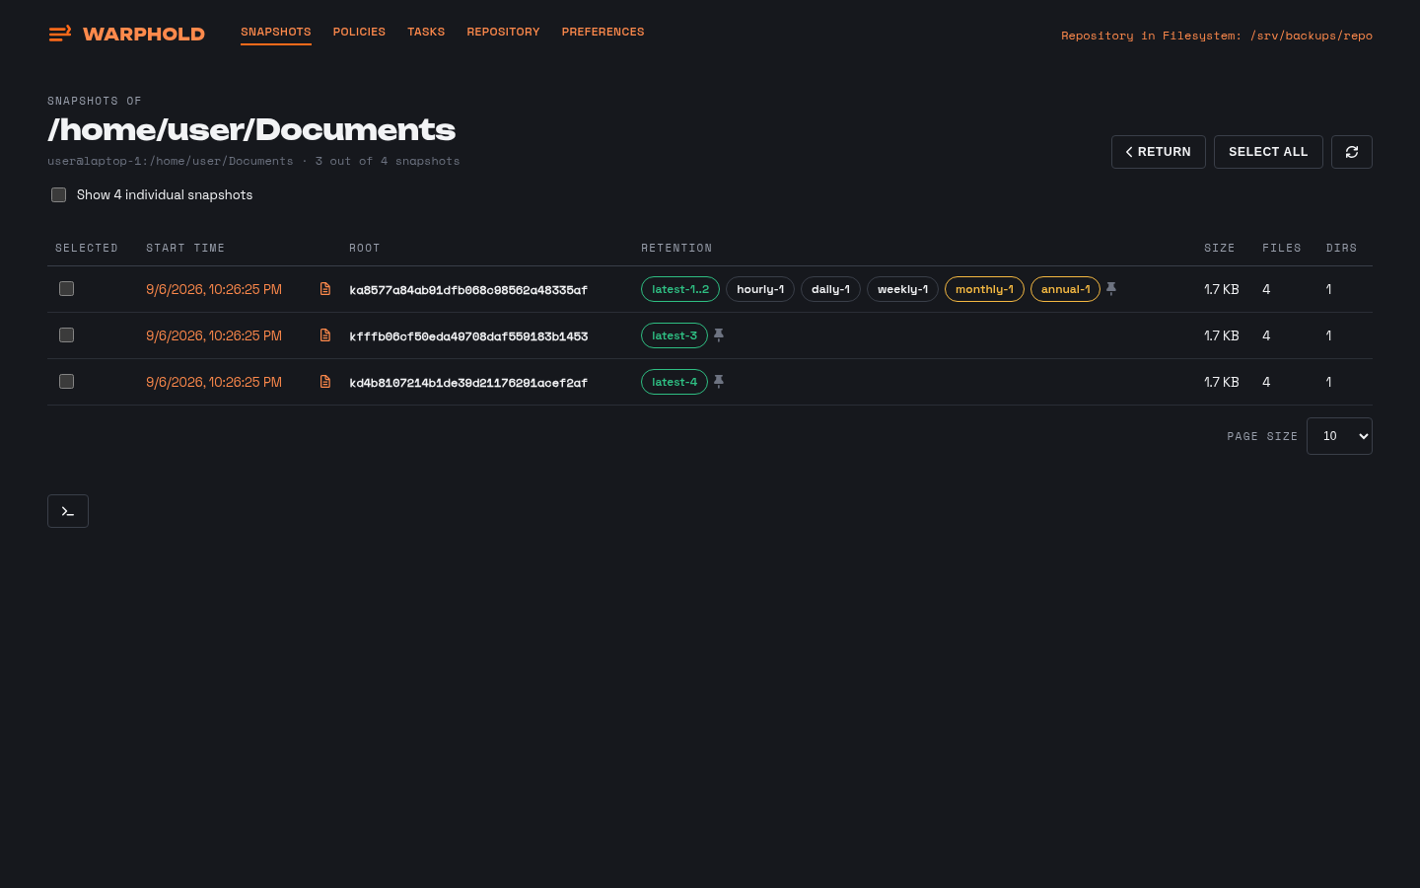Click root hash kfffb06cf50eda49708daf559183b1453

(468, 336)
